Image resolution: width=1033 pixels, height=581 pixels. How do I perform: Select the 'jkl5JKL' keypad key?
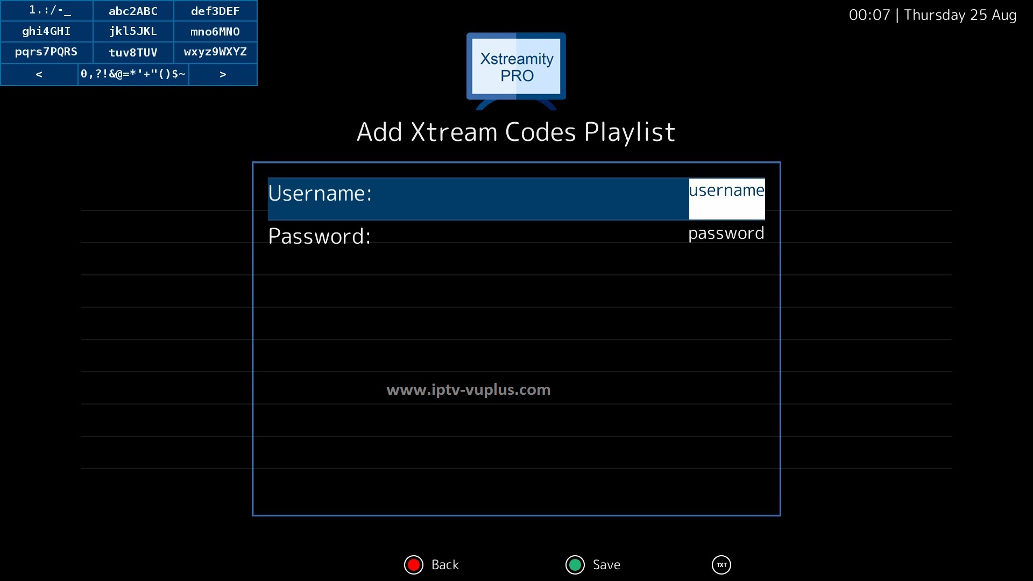[133, 31]
